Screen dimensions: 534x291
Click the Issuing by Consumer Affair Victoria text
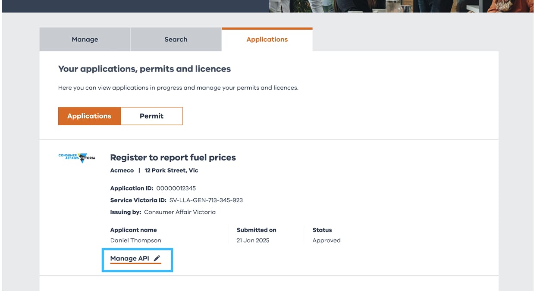[179, 212]
